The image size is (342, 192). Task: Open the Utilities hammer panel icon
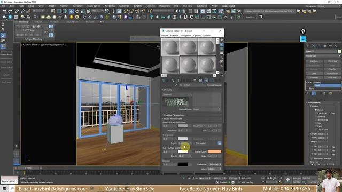336,46
